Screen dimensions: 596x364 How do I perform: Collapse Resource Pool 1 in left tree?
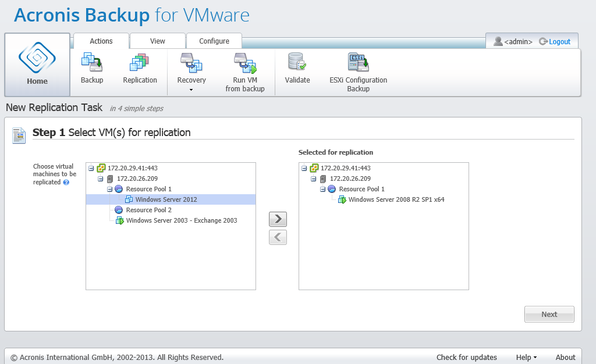pyautogui.click(x=109, y=189)
